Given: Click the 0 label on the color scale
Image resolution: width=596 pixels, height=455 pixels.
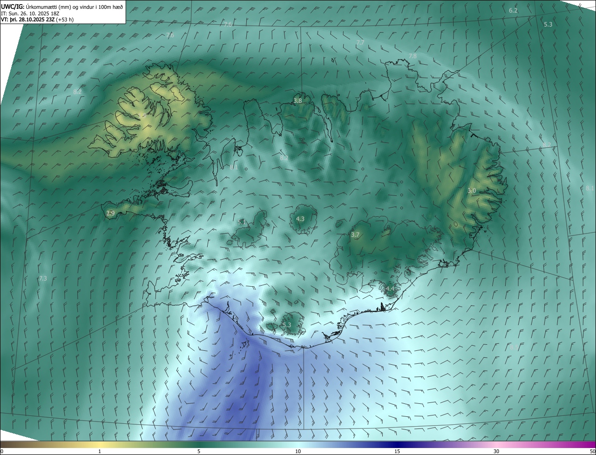Looking at the screenshot, I should click(x=2, y=452).
